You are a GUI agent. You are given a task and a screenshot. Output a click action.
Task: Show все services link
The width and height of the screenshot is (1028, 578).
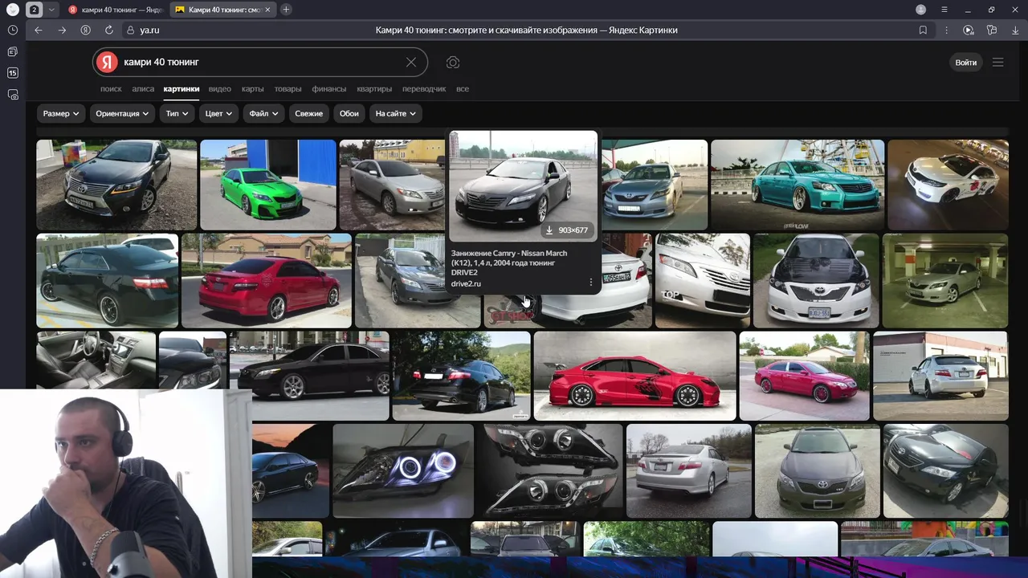[463, 89]
